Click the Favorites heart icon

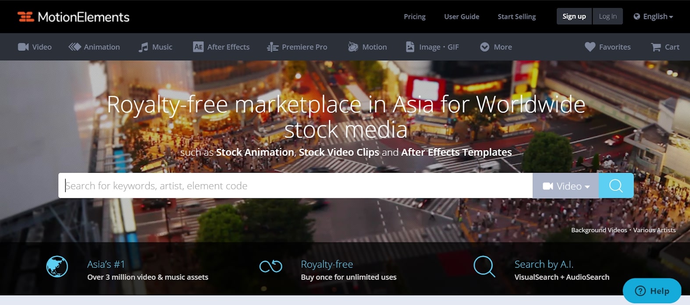point(590,47)
